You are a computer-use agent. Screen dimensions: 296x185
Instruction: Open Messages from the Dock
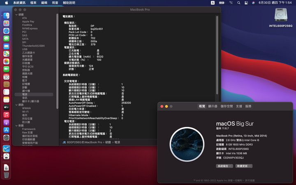(6, 39)
